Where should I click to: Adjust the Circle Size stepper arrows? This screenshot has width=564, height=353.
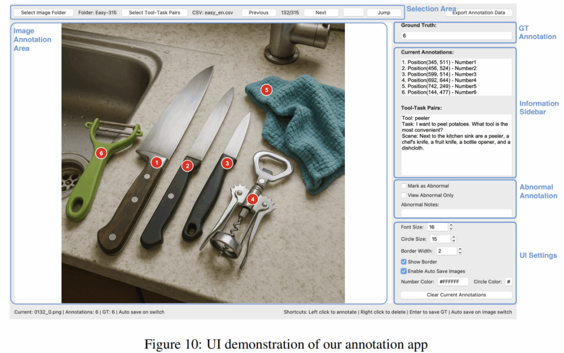tap(454, 239)
